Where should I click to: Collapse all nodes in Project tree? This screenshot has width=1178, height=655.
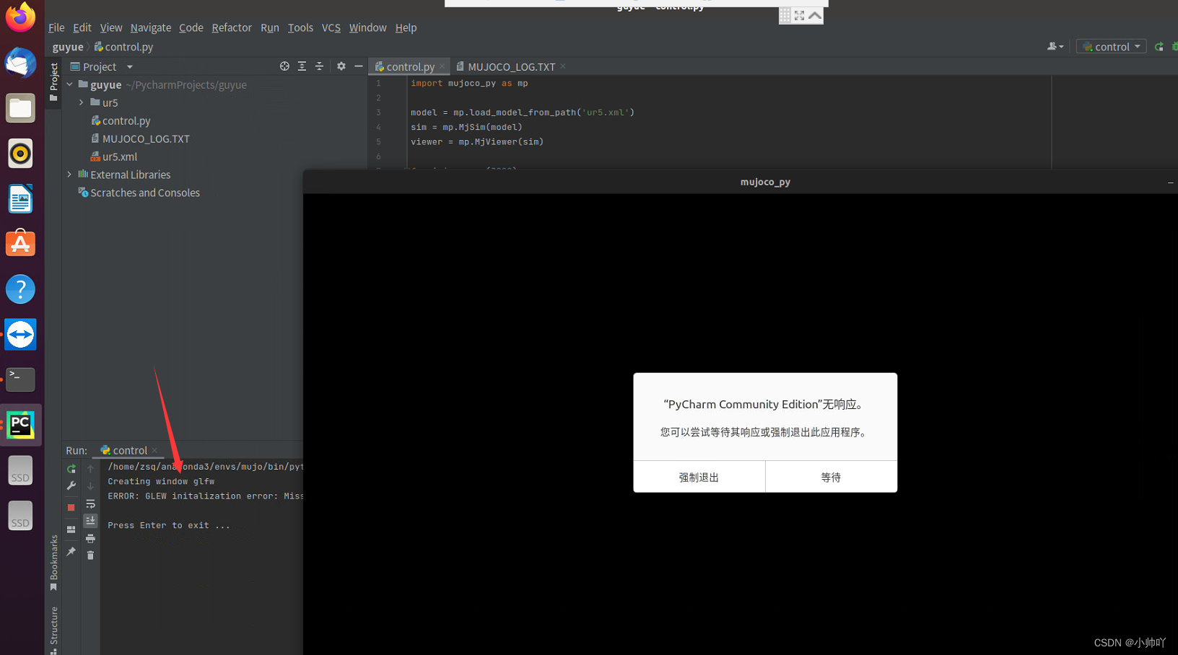[x=319, y=66]
